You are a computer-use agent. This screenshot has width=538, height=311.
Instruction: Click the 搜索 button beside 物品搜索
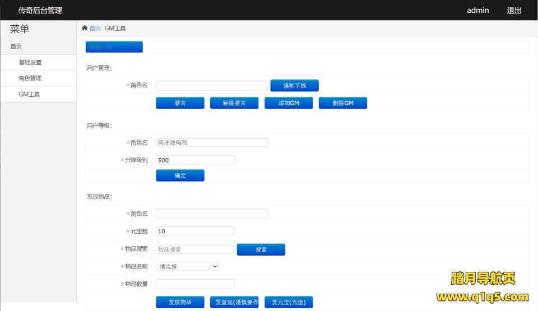261,249
